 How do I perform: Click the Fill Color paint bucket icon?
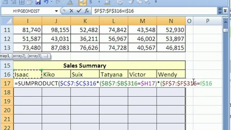pyautogui.click(x=107, y=2)
